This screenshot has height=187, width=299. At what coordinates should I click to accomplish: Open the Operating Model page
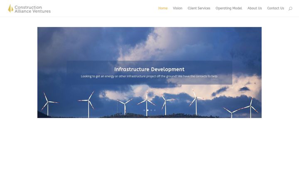pyautogui.click(x=229, y=8)
